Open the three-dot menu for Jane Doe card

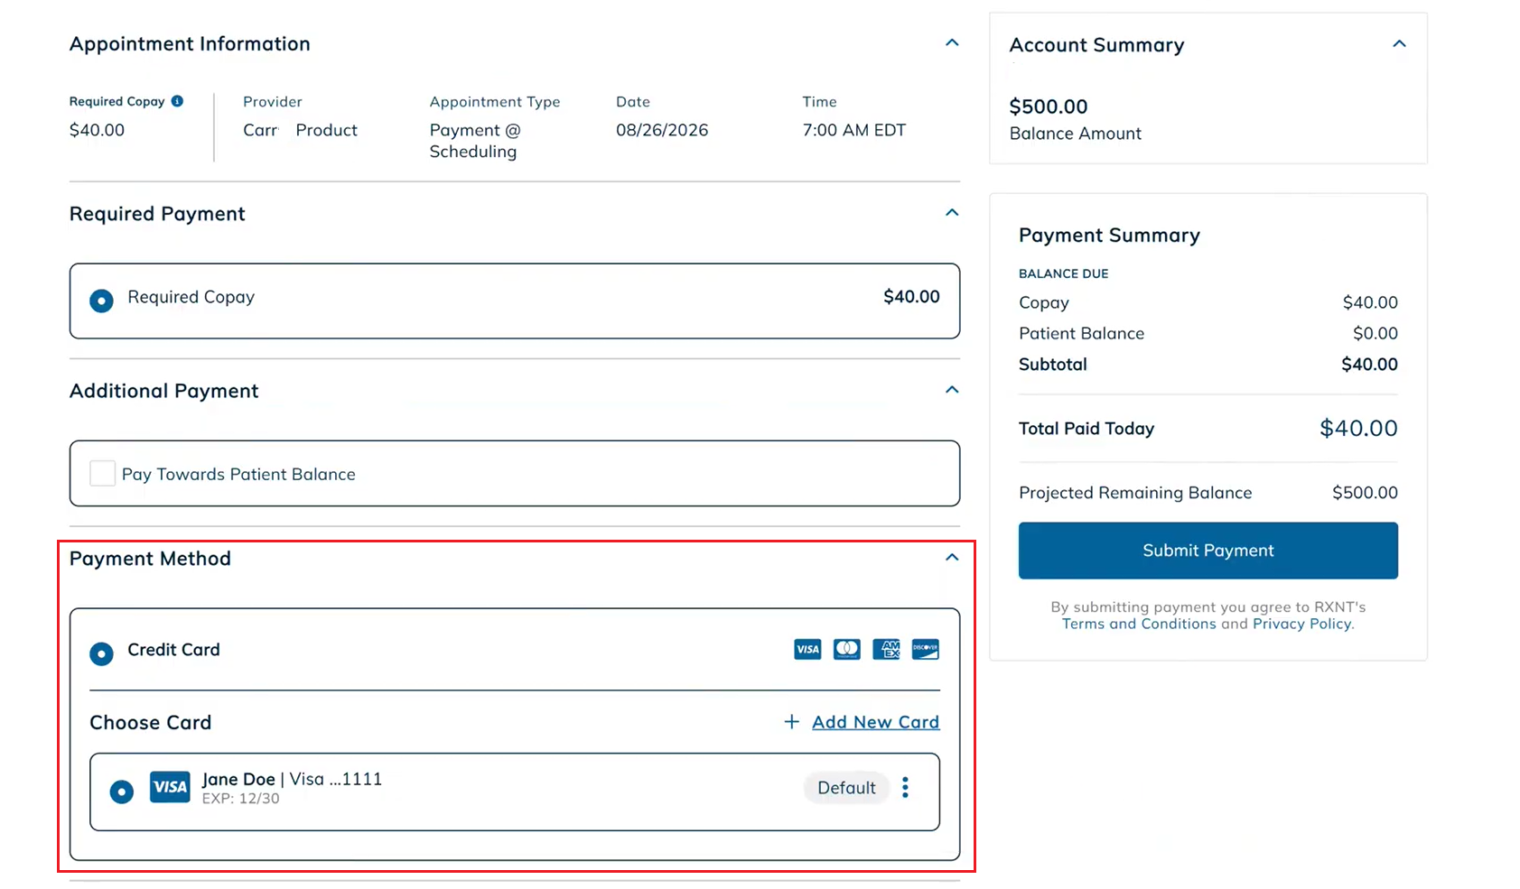pyautogui.click(x=905, y=788)
